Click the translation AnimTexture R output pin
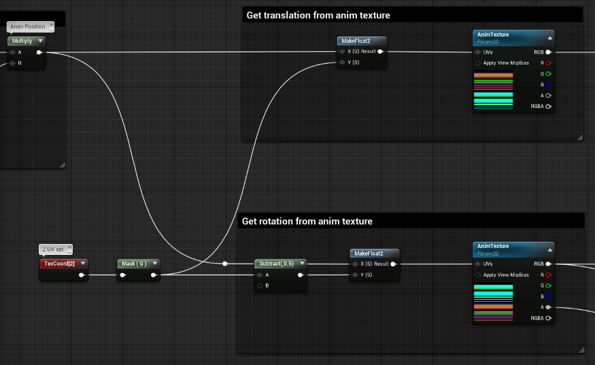 548,63
